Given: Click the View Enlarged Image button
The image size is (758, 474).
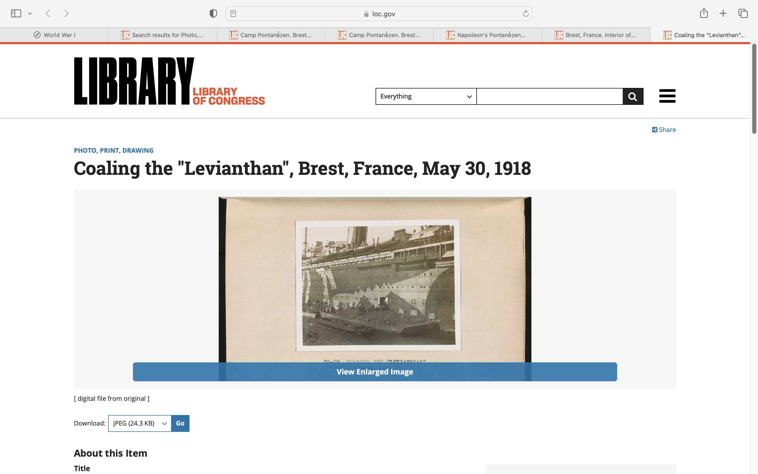Looking at the screenshot, I should [x=375, y=372].
